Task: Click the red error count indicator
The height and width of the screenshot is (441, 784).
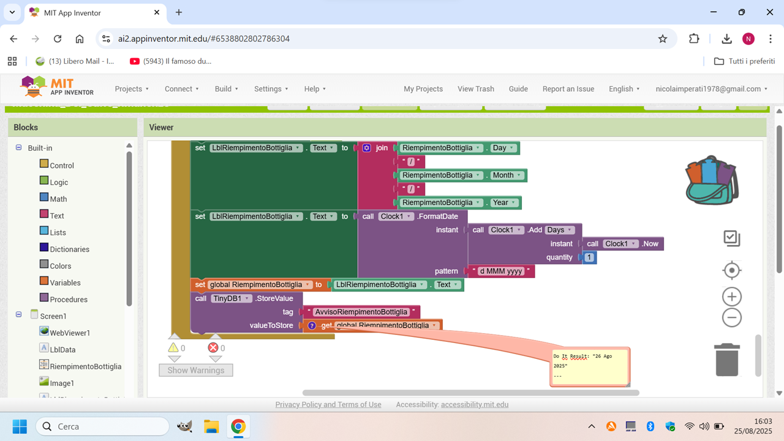Action: point(213,348)
